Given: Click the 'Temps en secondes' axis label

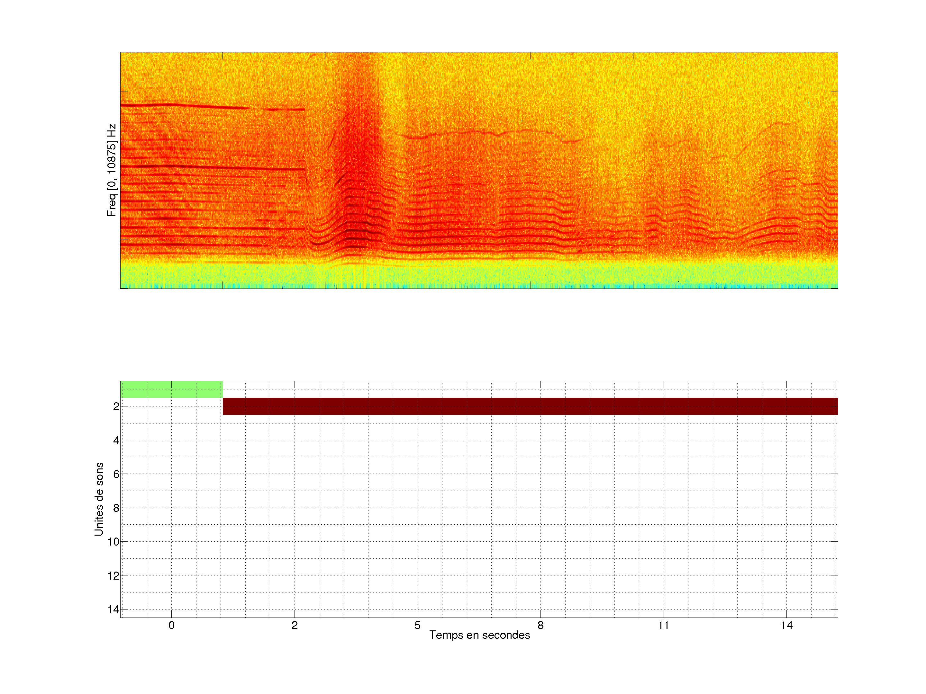Looking at the screenshot, I should (x=479, y=635).
